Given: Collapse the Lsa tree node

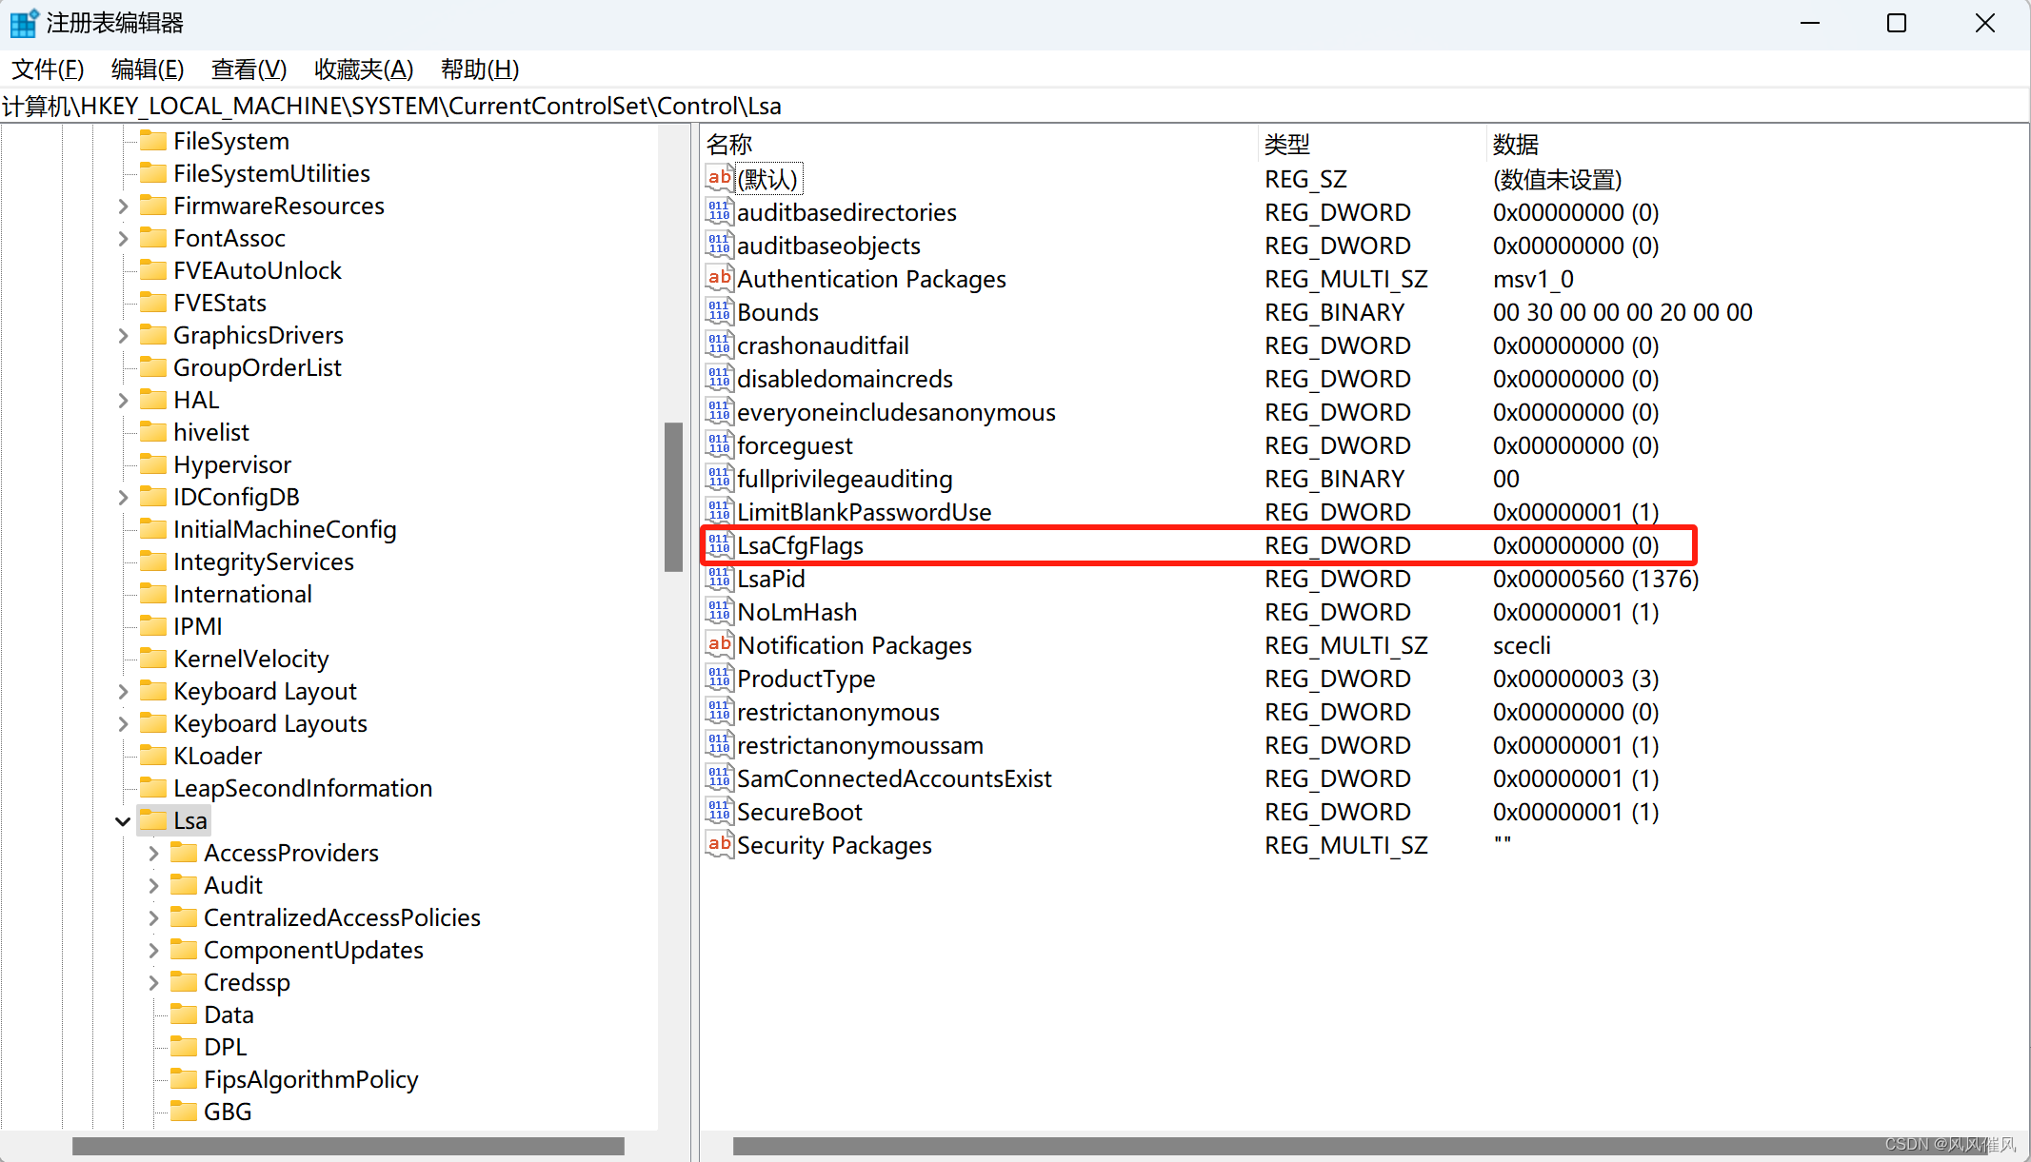Looking at the screenshot, I should click(x=123, y=821).
